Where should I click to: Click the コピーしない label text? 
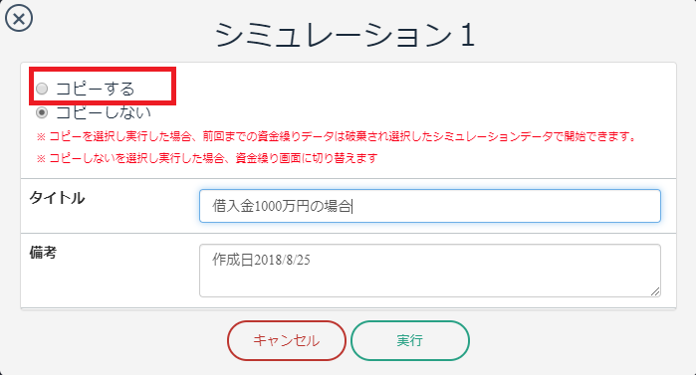(x=104, y=112)
